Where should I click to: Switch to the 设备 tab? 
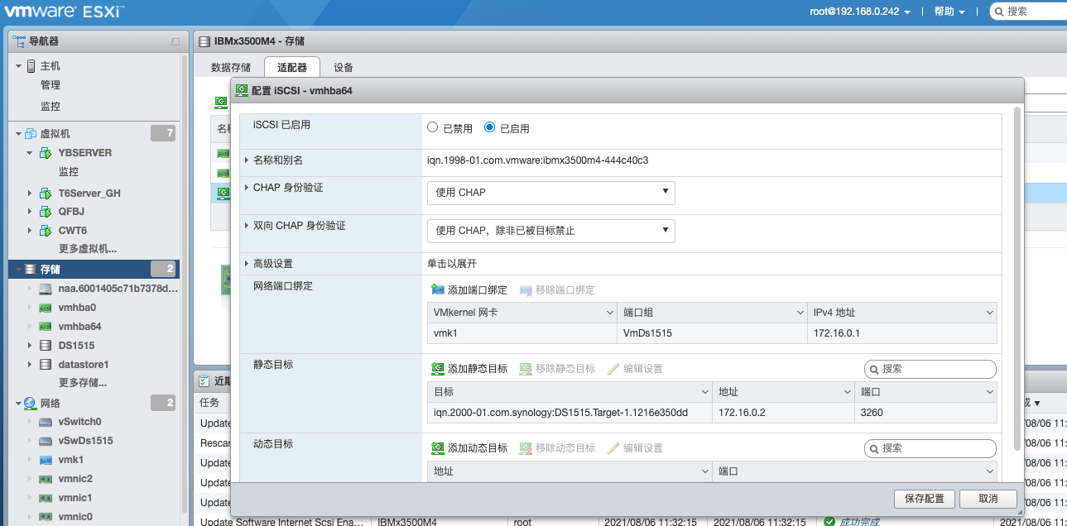344,68
